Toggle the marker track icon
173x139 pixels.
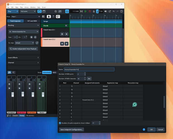point(53,17)
